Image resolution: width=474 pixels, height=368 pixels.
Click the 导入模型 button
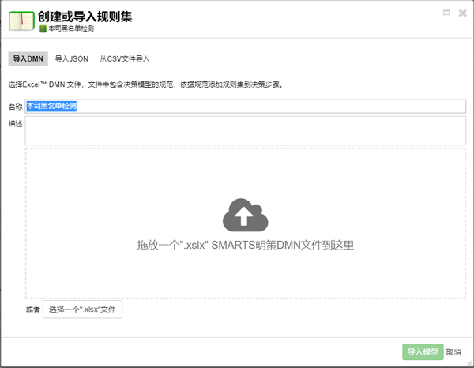click(x=423, y=352)
